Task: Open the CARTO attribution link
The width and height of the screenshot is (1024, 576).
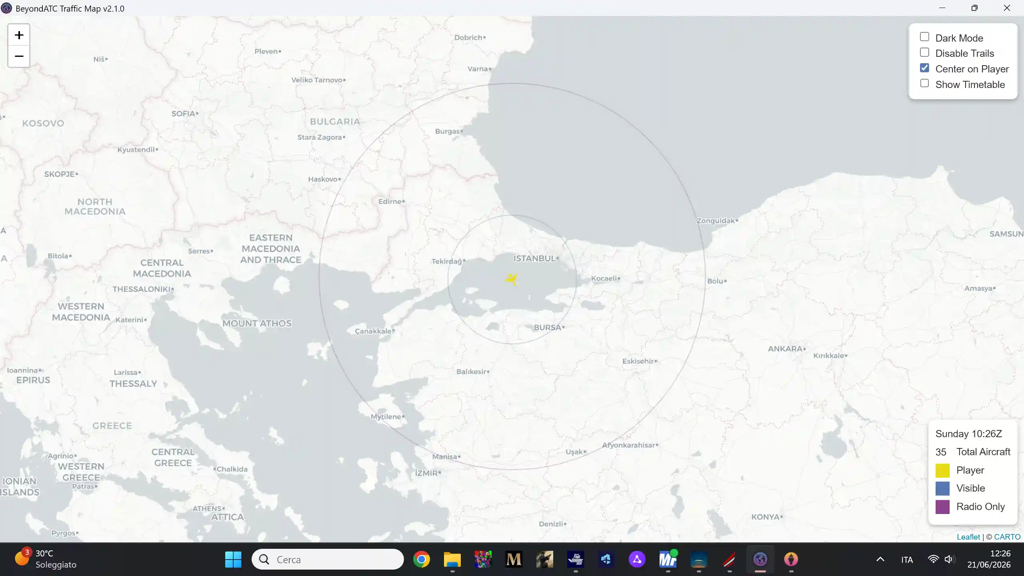Action: pos(1007,537)
